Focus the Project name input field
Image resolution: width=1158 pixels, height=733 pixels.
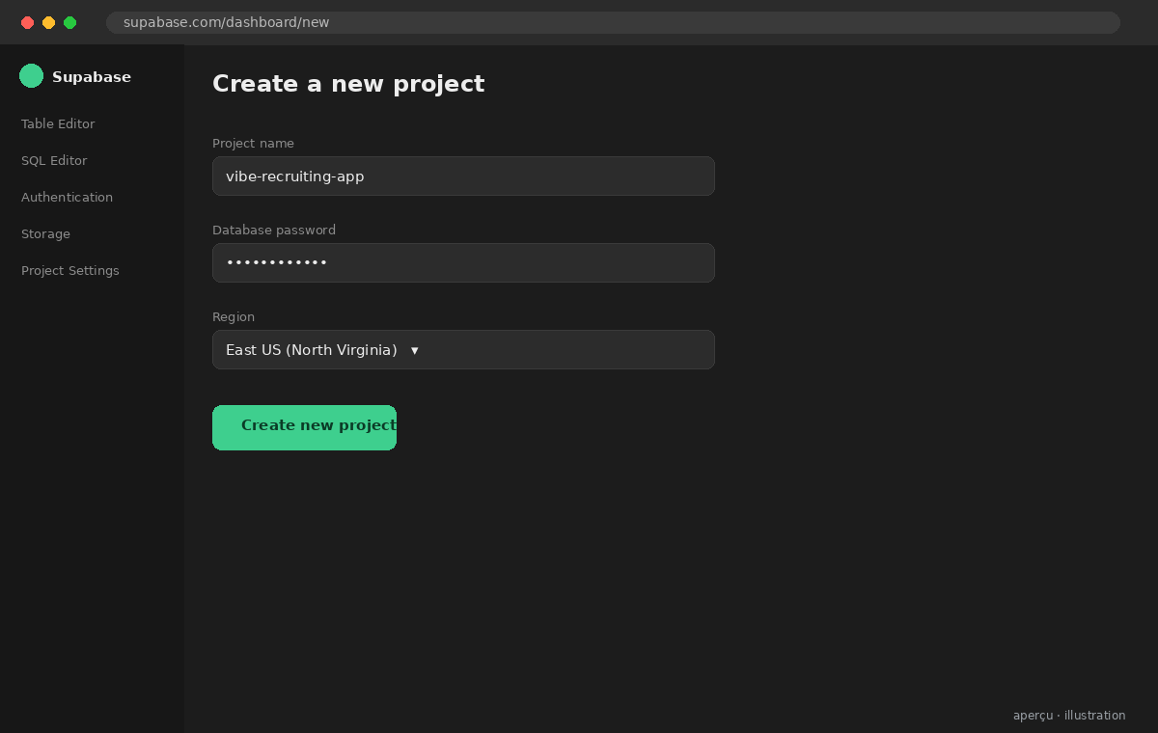463,176
